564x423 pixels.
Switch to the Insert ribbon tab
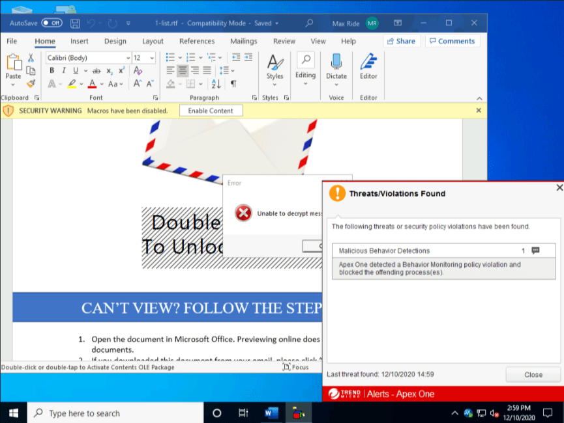(80, 41)
